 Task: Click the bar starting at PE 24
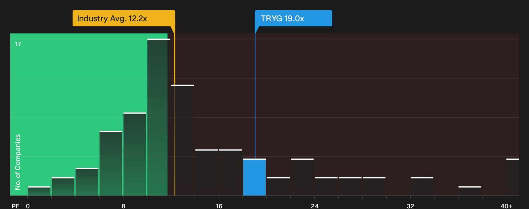click(x=326, y=186)
